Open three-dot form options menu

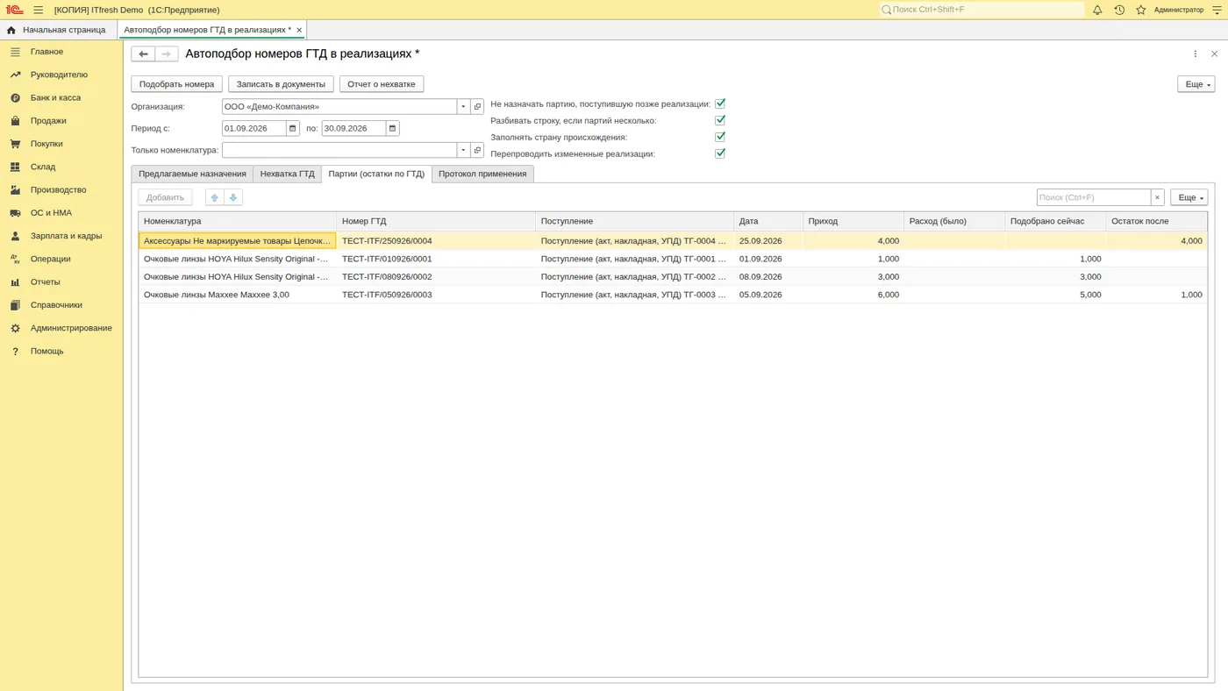click(1195, 53)
